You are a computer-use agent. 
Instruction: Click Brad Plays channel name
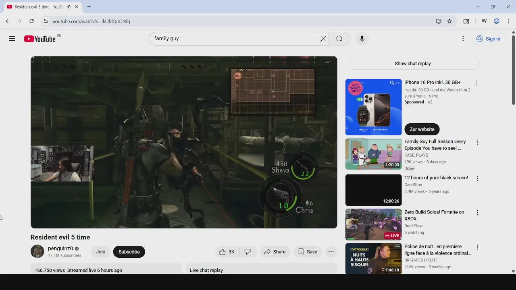pyautogui.click(x=414, y=226)
